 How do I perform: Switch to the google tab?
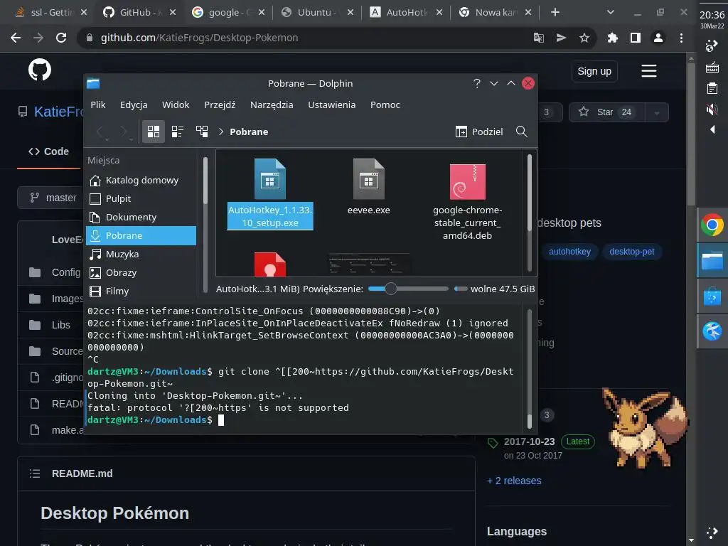227,13
